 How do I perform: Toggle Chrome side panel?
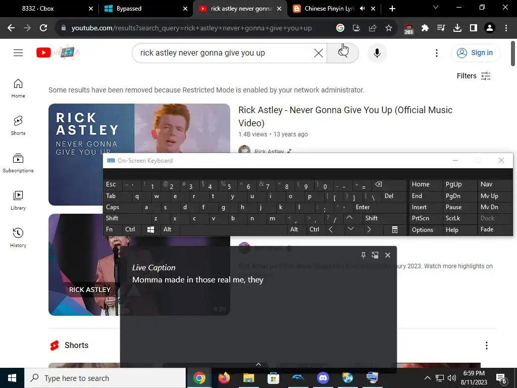(x=474, y=28)
